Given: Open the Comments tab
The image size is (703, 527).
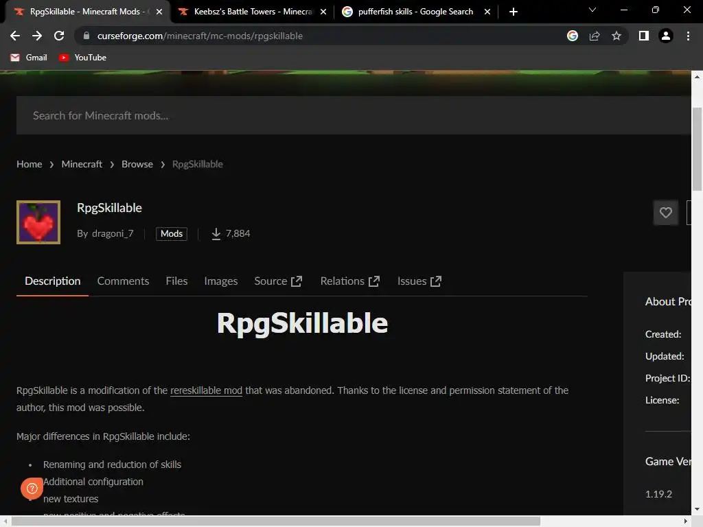Looking at the screenshot, I should (x=123, y=281).
